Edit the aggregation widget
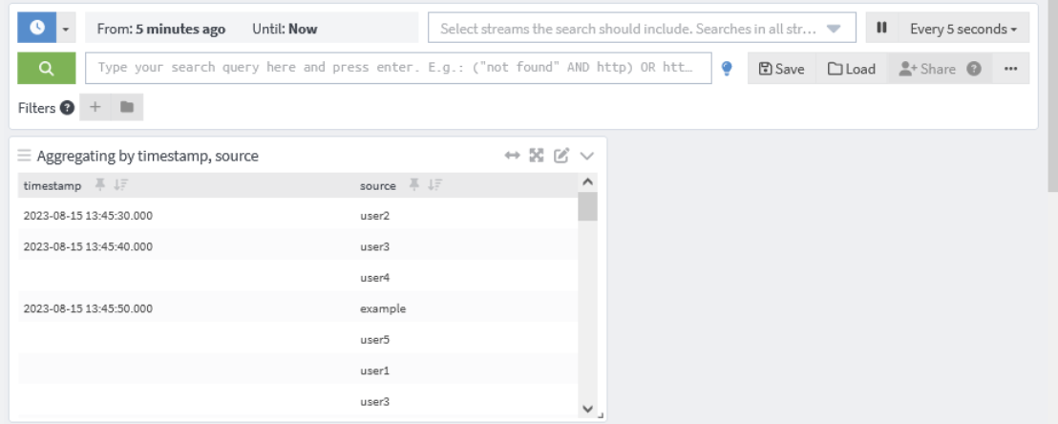 [561, 156]
